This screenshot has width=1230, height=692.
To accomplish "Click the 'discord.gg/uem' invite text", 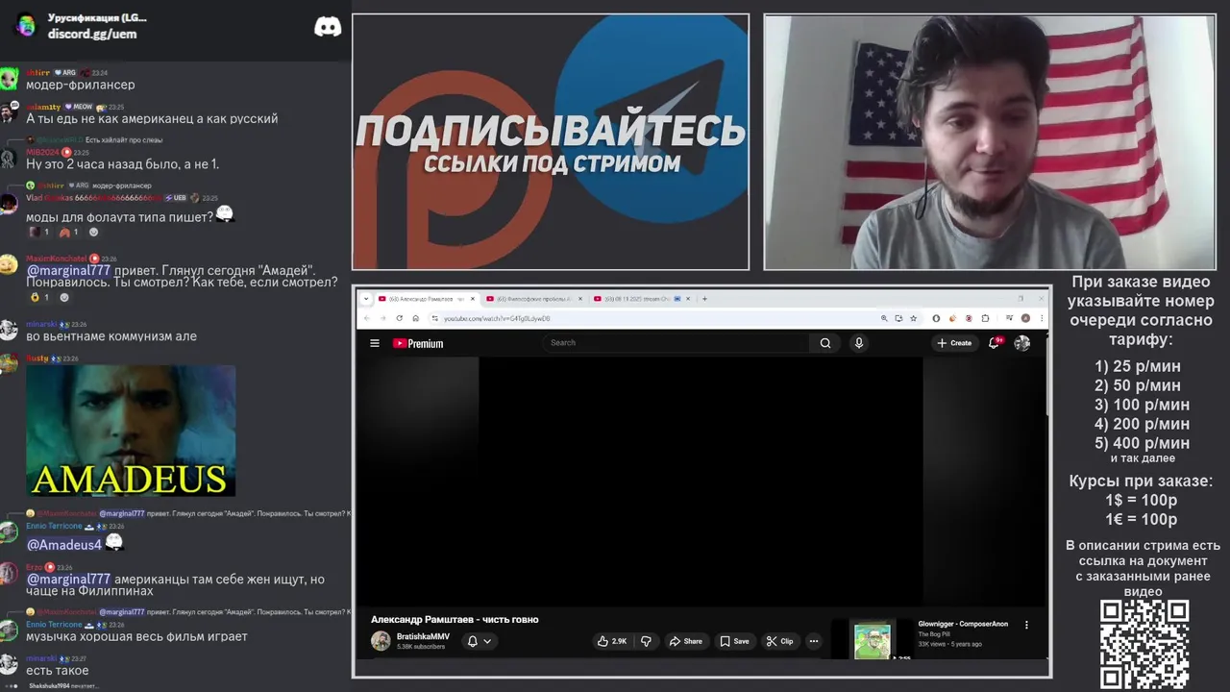I will coord(92,34).
